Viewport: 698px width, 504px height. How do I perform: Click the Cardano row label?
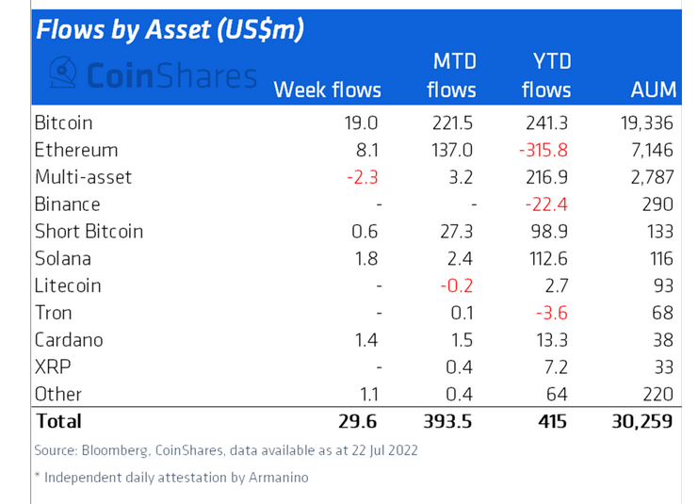click(x=69, y=340)
